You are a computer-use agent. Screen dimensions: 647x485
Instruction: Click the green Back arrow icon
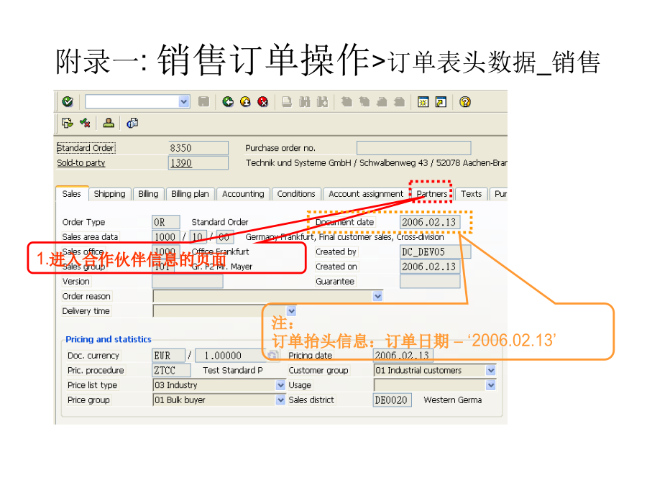228,101
